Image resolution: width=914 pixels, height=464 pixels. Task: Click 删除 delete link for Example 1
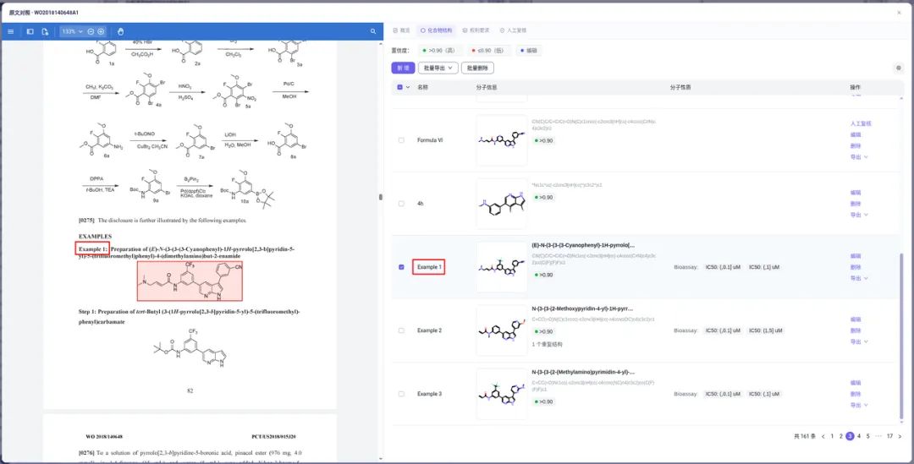click(x=855, y=267)
